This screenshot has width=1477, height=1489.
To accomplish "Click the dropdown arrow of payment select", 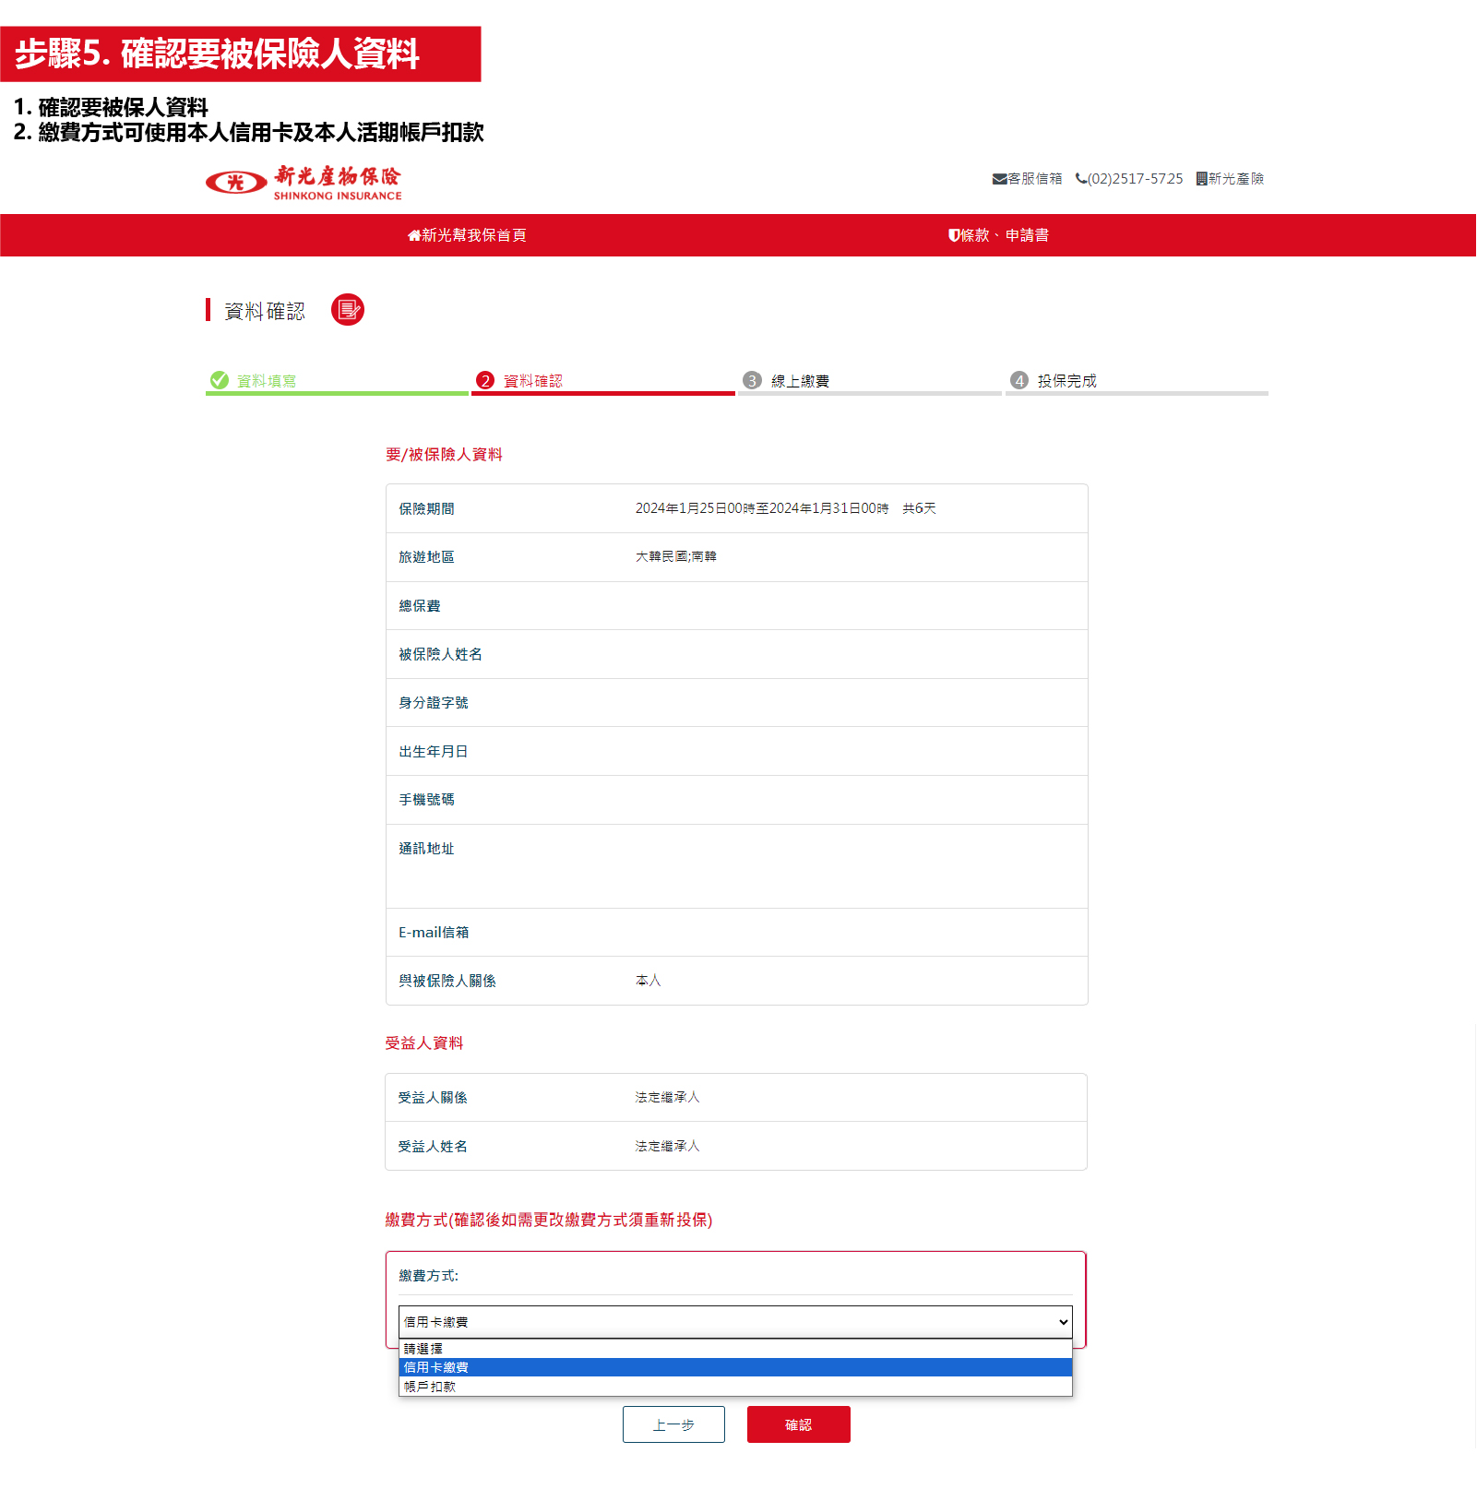I will [x=1063, y=1322].
